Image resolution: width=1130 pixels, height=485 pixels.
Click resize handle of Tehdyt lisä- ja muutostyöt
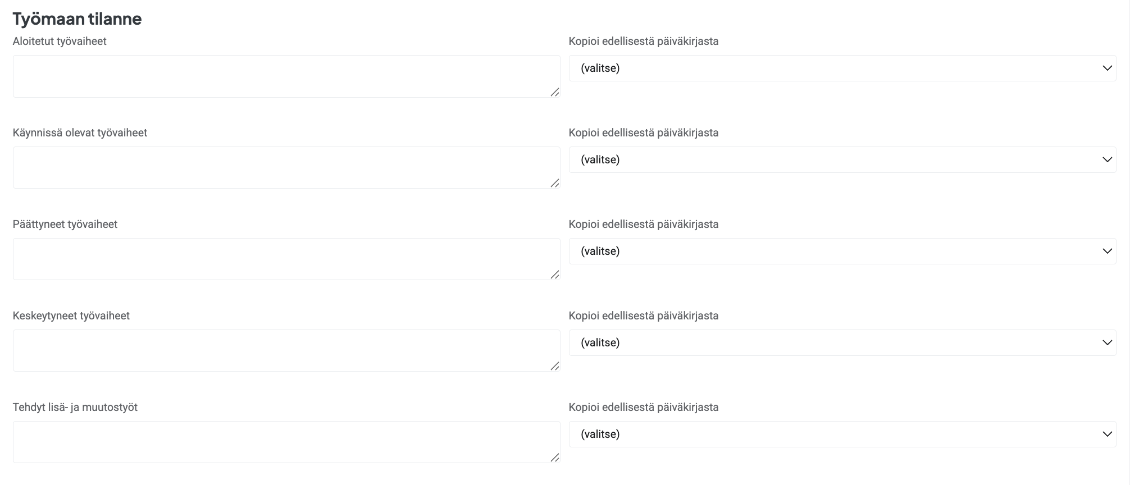tap(555, 457)
